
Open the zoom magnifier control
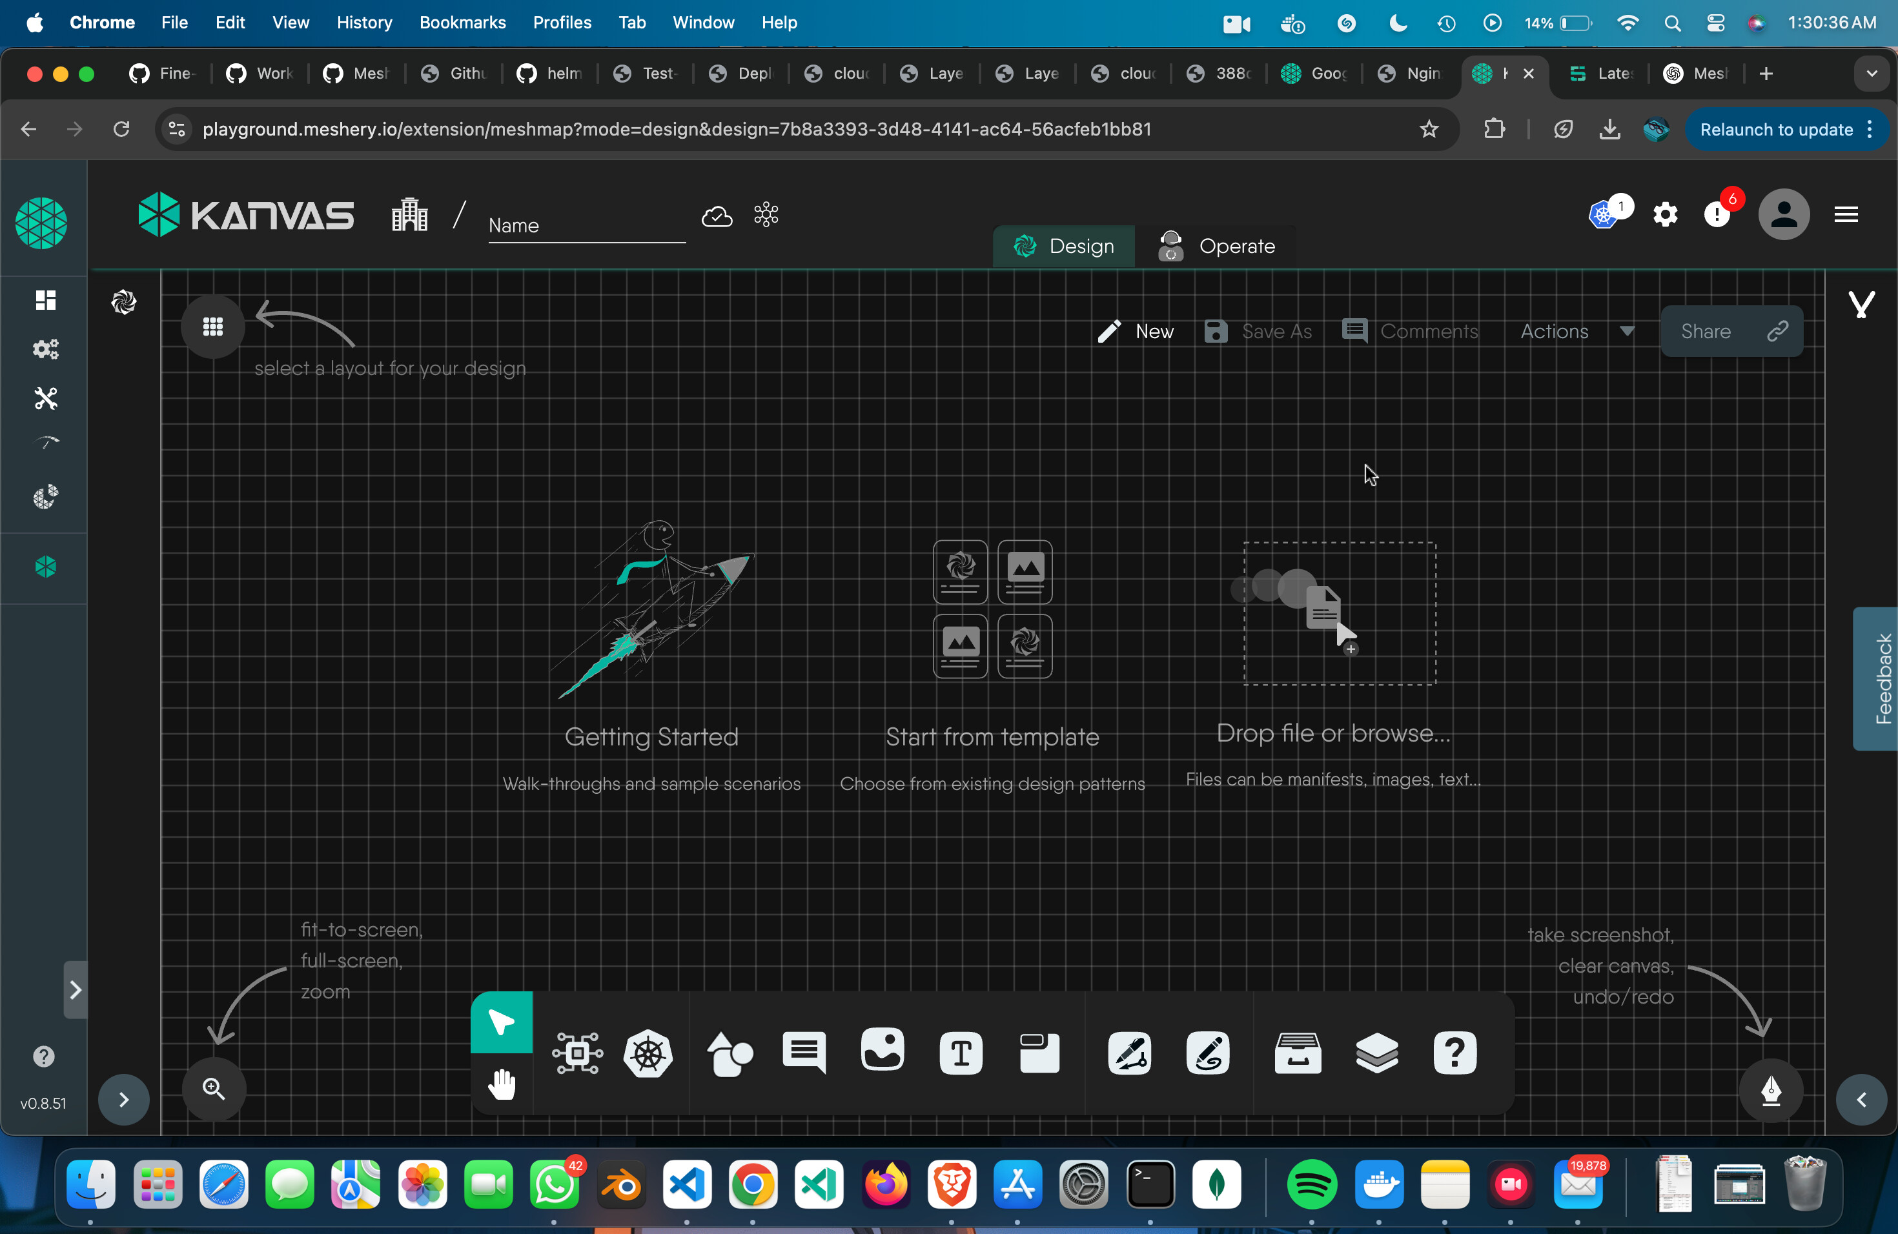214,1089
